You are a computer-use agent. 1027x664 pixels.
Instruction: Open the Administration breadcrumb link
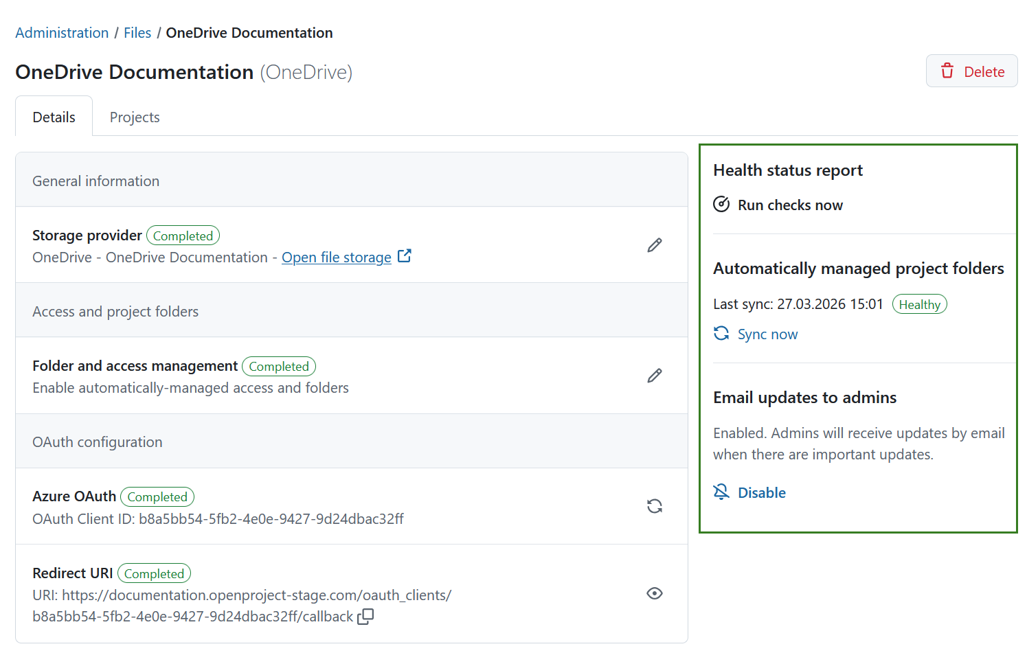(62, 32)
